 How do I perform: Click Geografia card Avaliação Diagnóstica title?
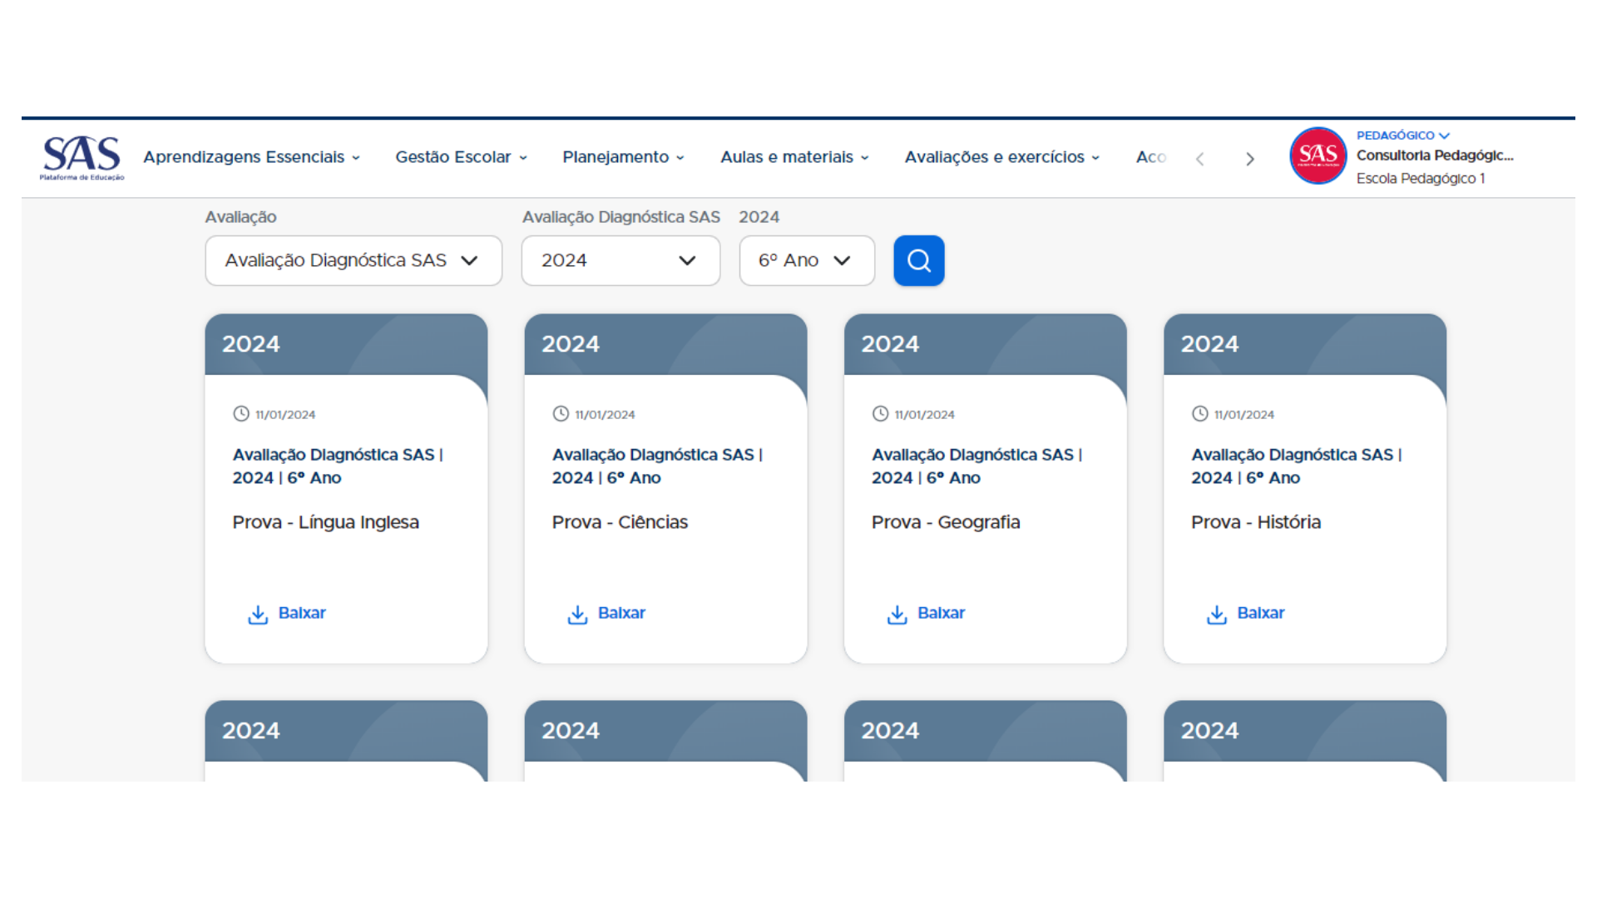pyautogui.click(x=976, y=466)
